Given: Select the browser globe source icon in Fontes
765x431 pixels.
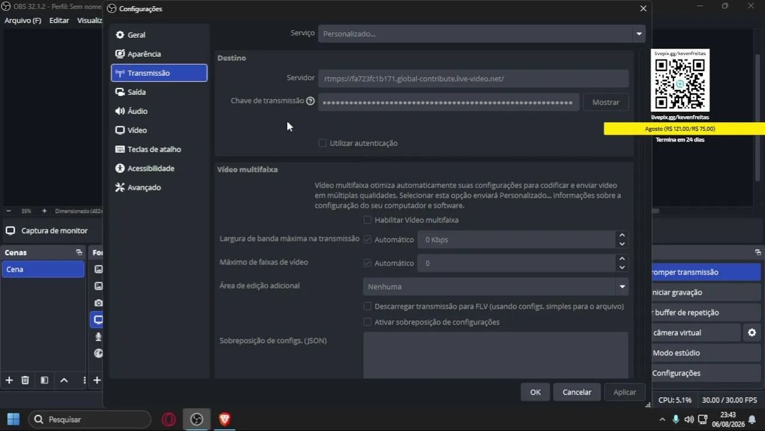Looking at the screenshot, I should (x=99, y=353).
